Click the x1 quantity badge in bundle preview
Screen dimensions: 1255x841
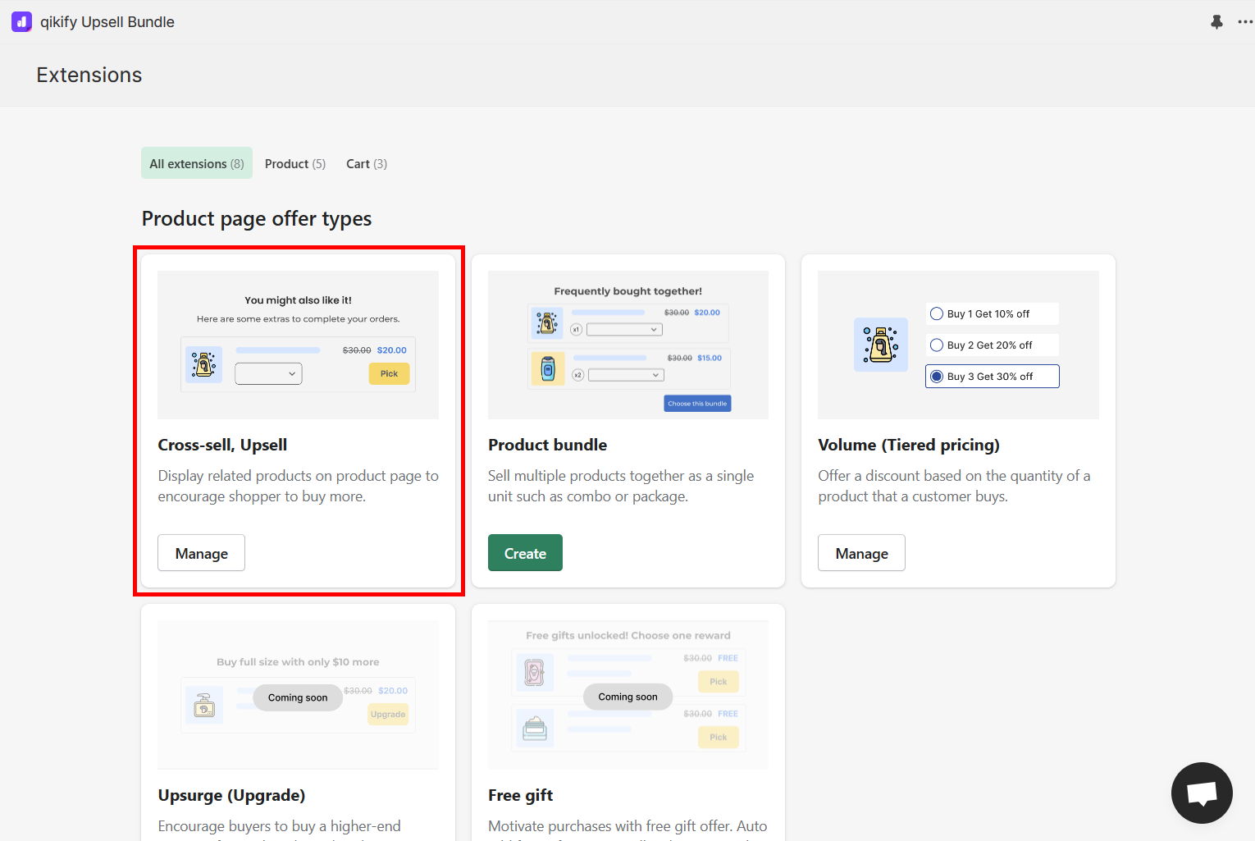[576, 329]
